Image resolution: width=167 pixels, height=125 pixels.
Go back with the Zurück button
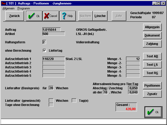[x=14, y=16]
